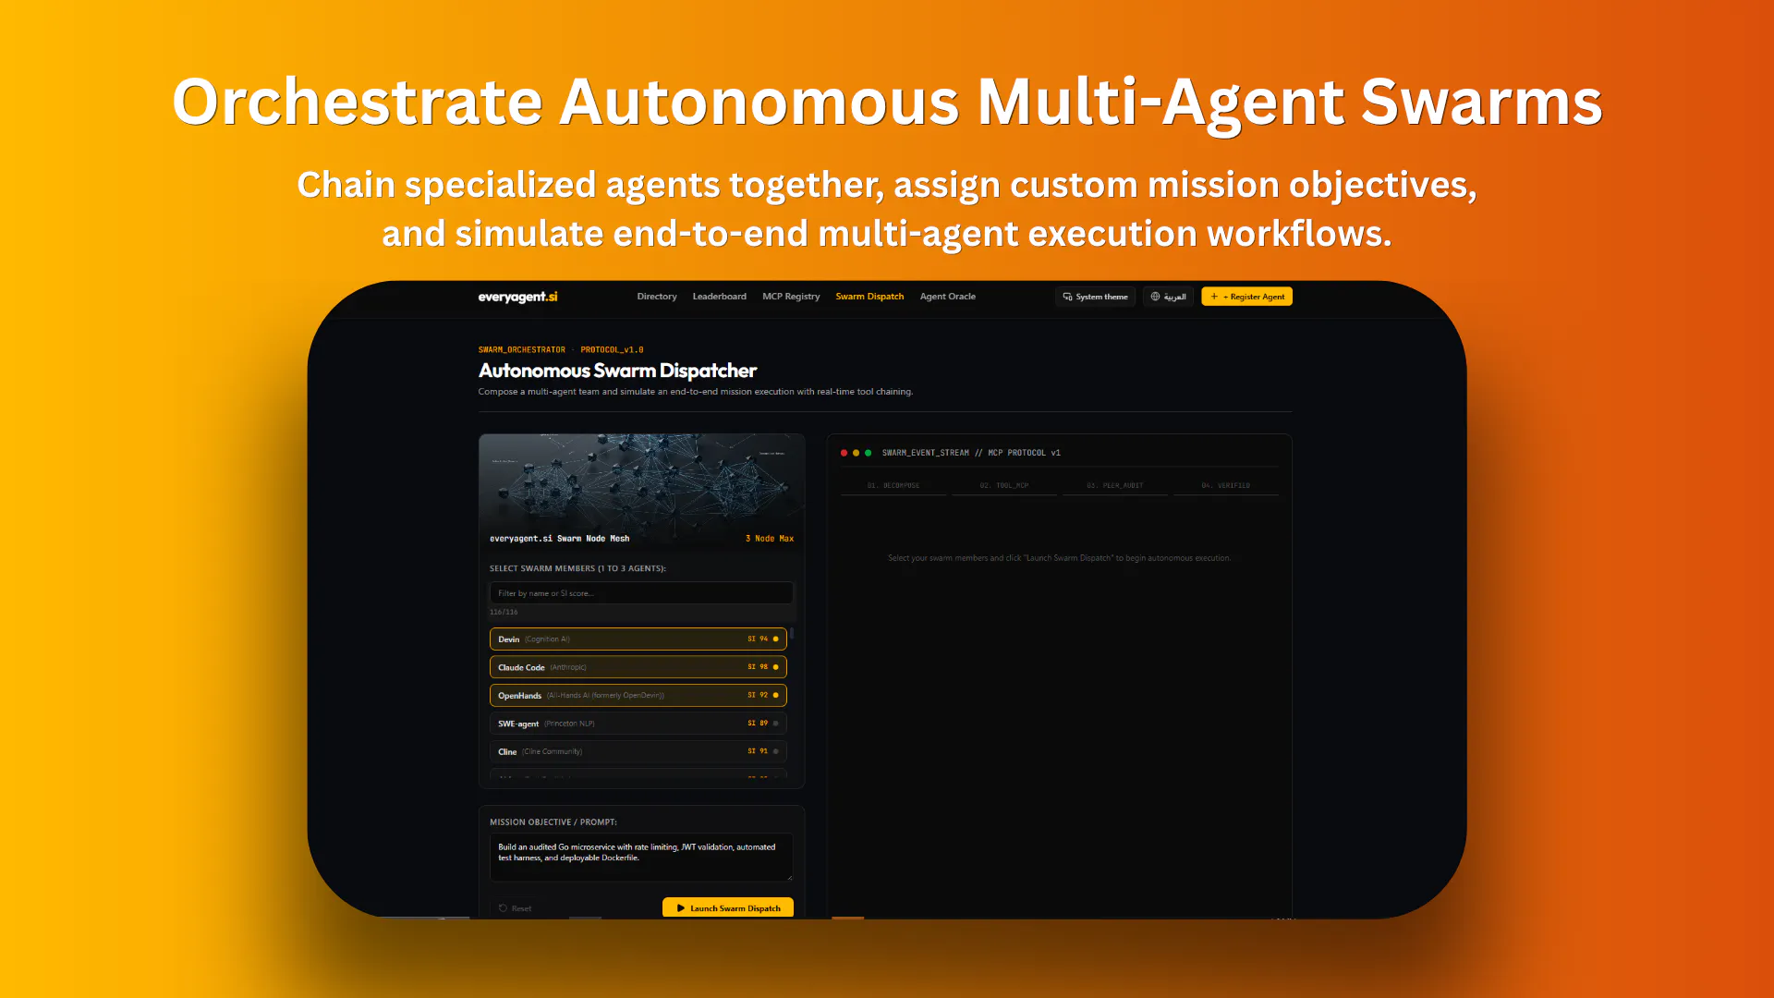
Task: Select the 02. TOOL_MCP stage tab
Action: 1004,485
